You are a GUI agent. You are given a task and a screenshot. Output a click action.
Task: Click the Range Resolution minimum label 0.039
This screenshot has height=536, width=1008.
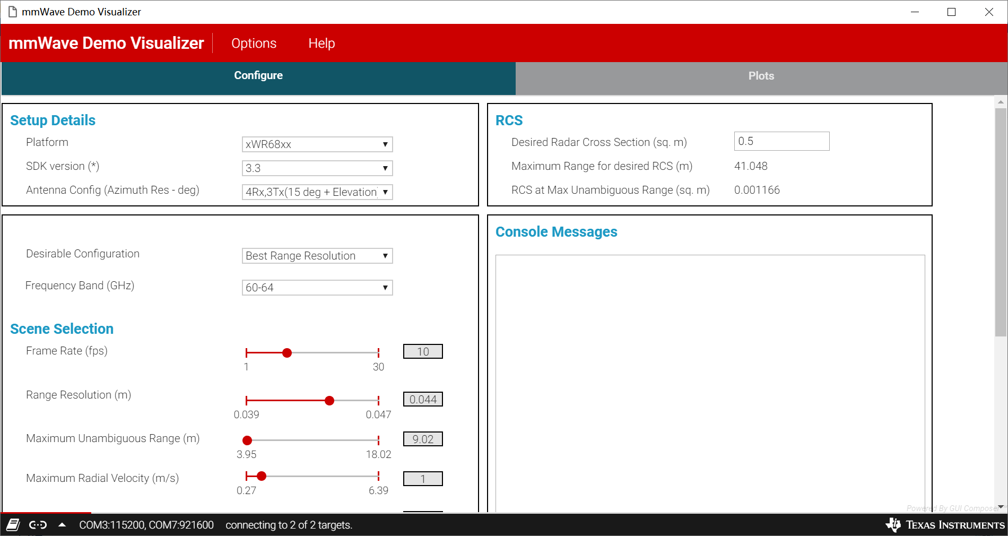pos(247,414)
